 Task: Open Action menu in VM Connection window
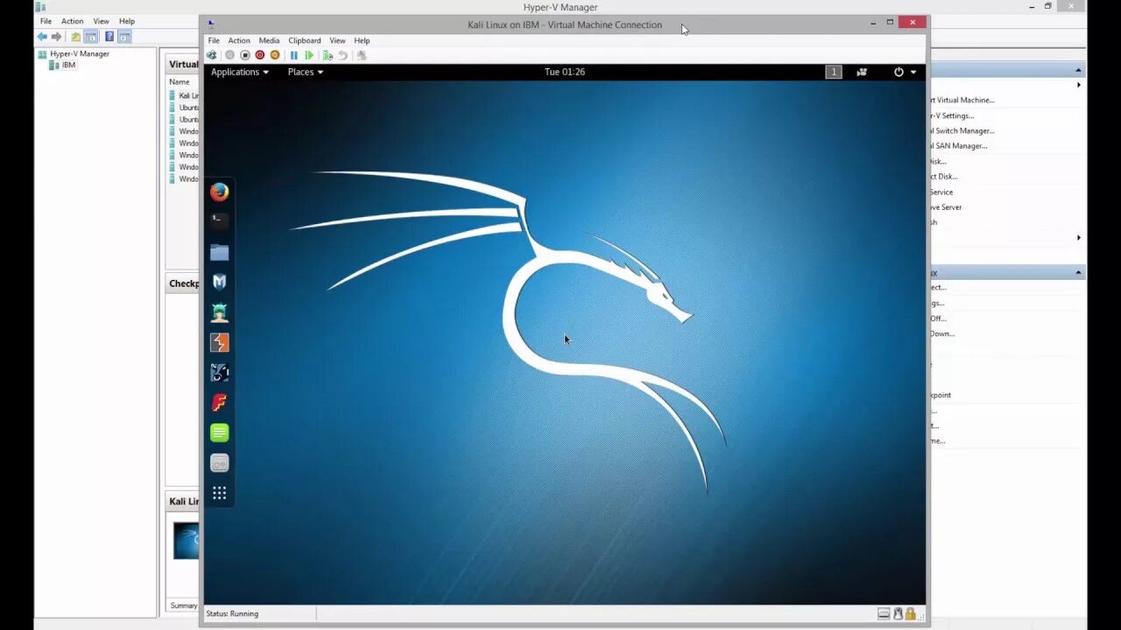[x=239, y=40]
